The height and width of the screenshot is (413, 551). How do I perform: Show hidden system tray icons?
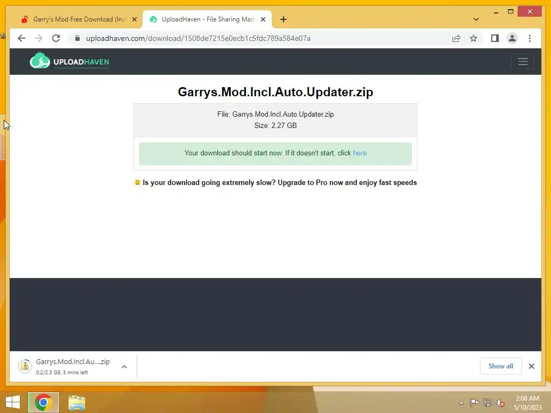tap(461, 403)
